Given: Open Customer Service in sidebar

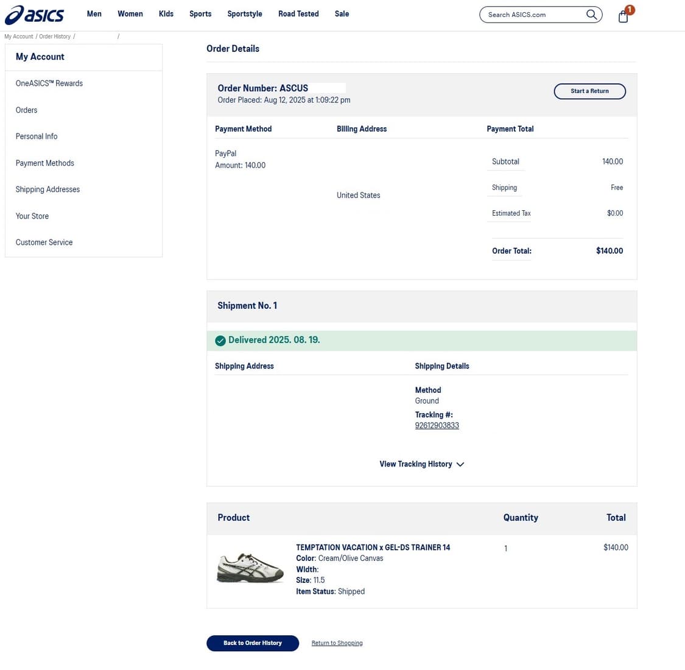Looking at the screenshot, I should pos(44,242).
